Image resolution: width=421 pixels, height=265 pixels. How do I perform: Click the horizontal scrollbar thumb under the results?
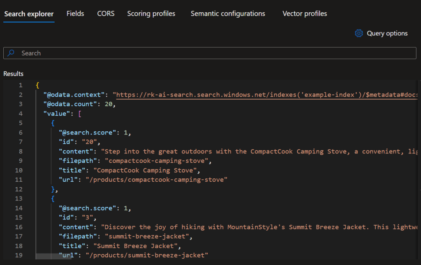click(x=53, y=256)
